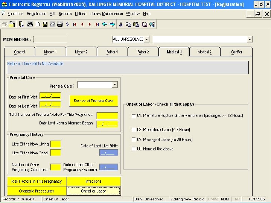Go to previous record red arrow

[x=82, y=24]
